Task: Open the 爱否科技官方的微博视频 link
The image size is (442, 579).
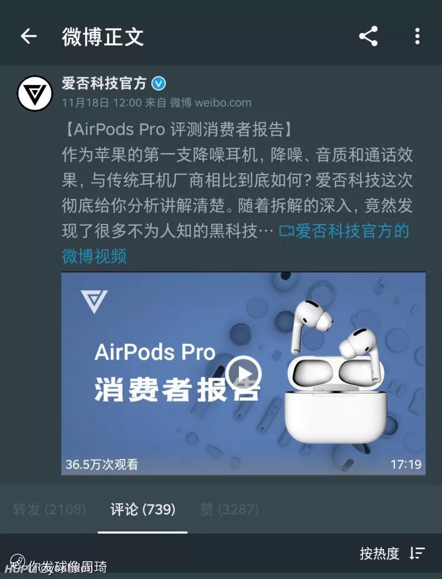Action: pos(235,243)
